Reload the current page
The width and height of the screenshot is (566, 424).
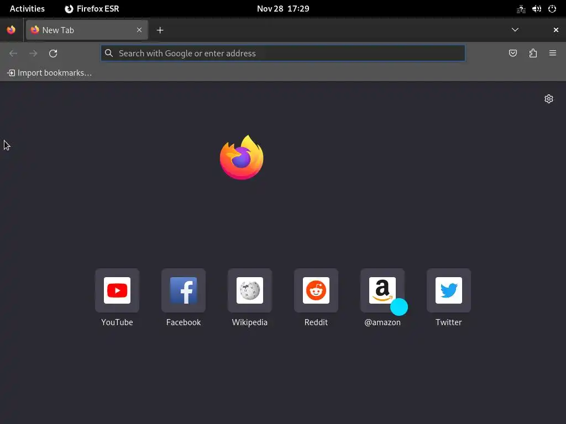[53, 54]
